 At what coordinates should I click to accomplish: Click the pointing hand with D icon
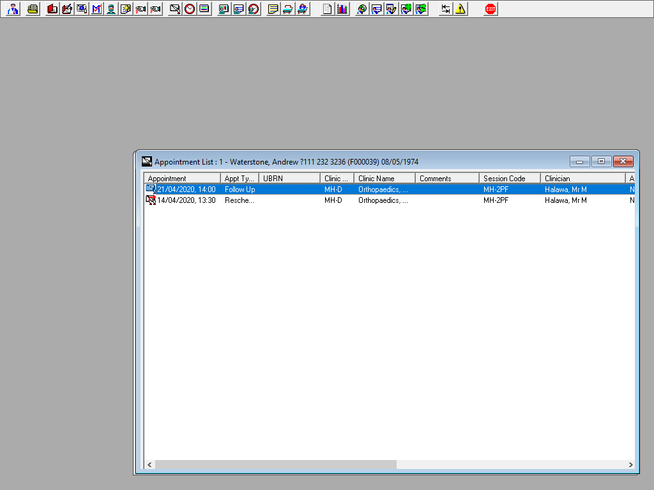point(141,9)
